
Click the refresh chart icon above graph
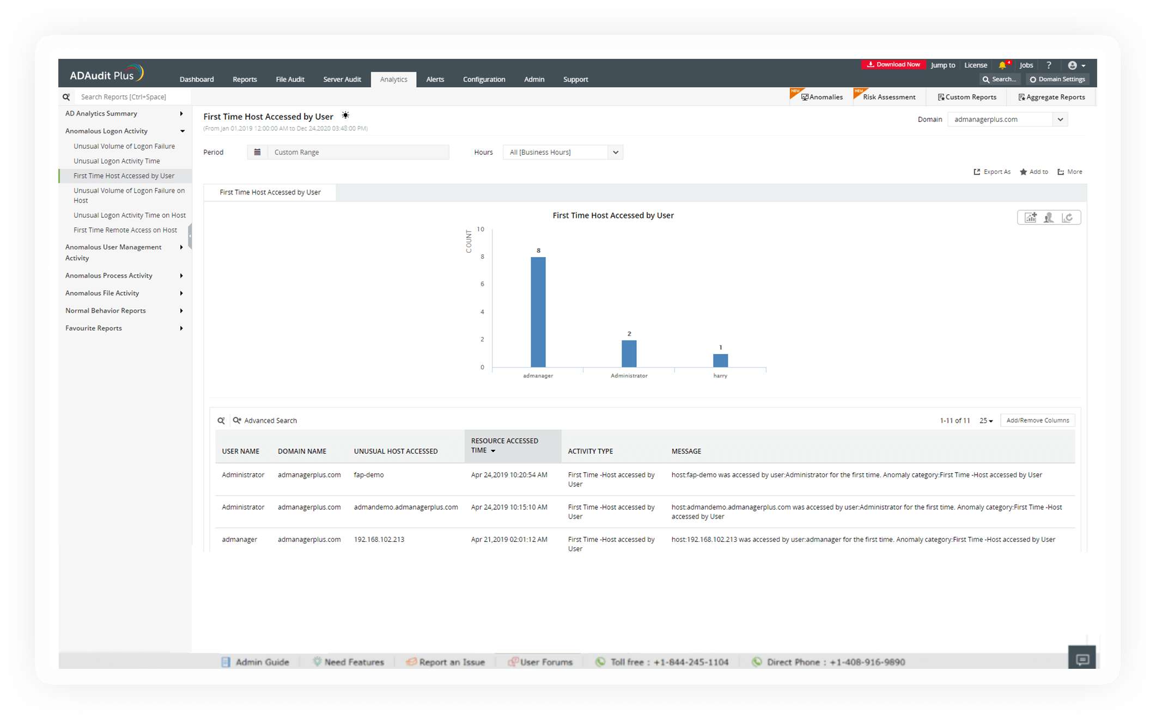tap(1067, 217)
